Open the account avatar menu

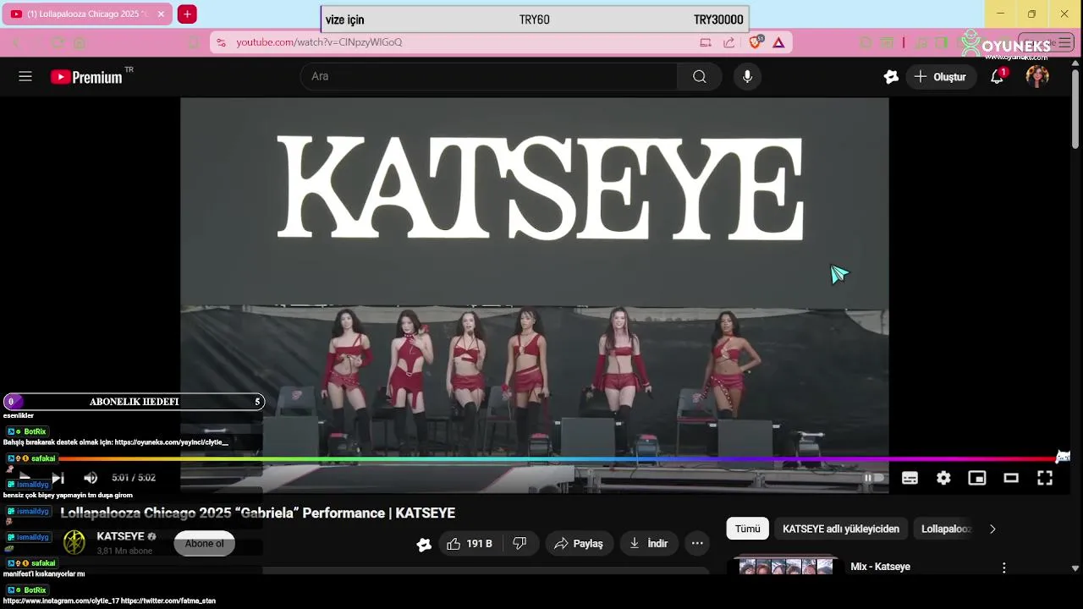(1037, 76)
